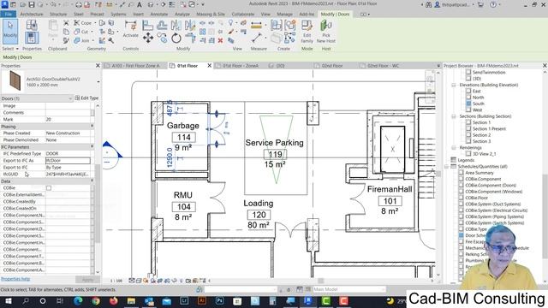The width and height of the screenshot is (548, 308).
Task: Click the Text tool icon in quick access toolbar
Action: 139,4
